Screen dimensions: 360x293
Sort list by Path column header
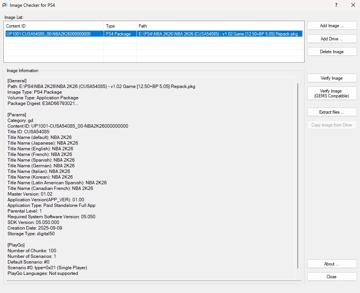(220, 26)
